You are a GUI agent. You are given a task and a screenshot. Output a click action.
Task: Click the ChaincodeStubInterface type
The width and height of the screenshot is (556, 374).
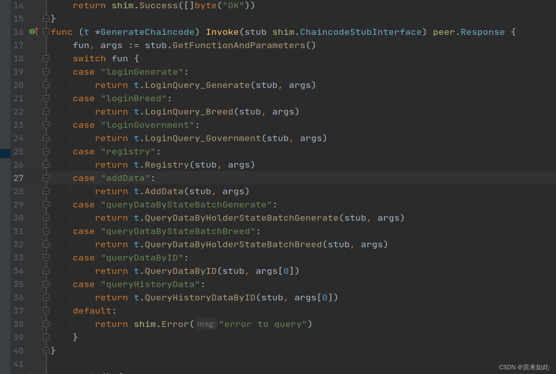pyautogui.click(x=361, y=32)
